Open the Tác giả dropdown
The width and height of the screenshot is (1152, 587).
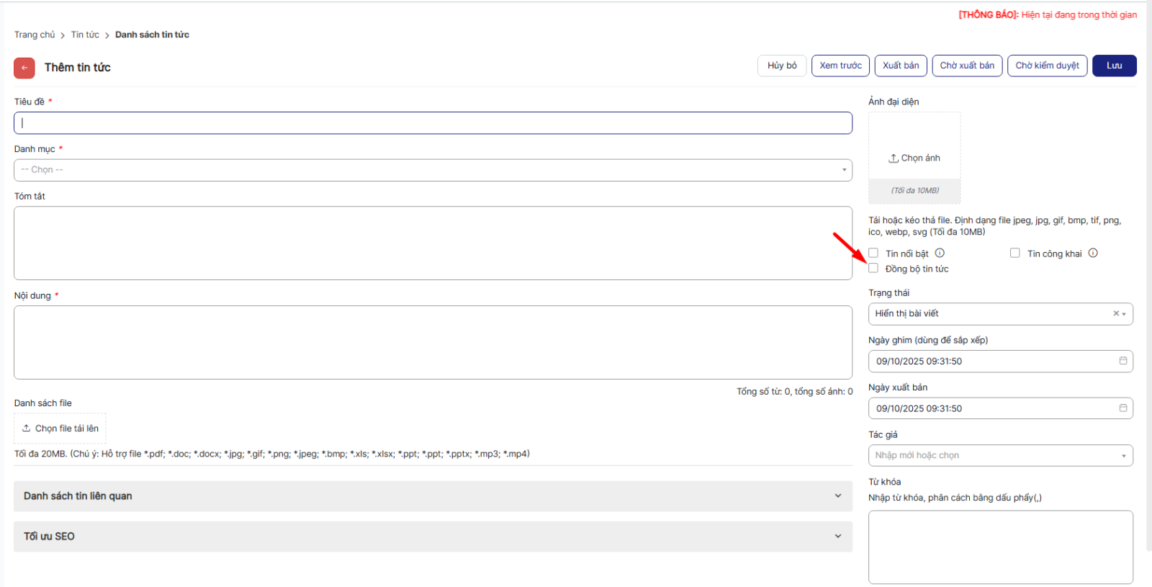pos(1000,455)
